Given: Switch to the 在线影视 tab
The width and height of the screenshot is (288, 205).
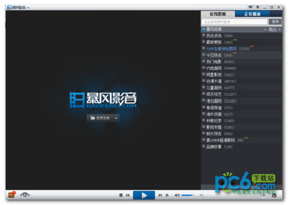Looking at the screenshot, I should coord(218,14).
